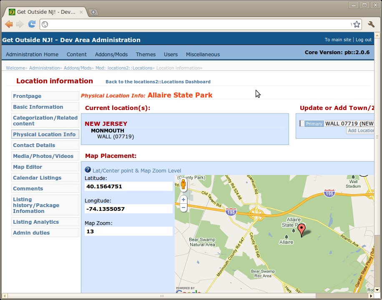Click the Street View pegman on map
This screenshot has width=382, height=300.
[x=183, y=185]
